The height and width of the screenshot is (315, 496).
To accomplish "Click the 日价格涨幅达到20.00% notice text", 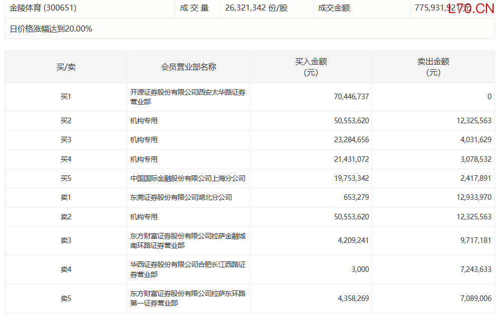I will click(x=51, y=29).
